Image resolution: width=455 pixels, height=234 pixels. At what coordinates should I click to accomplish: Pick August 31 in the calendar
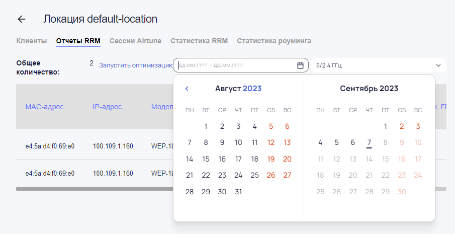pos(238,192)
